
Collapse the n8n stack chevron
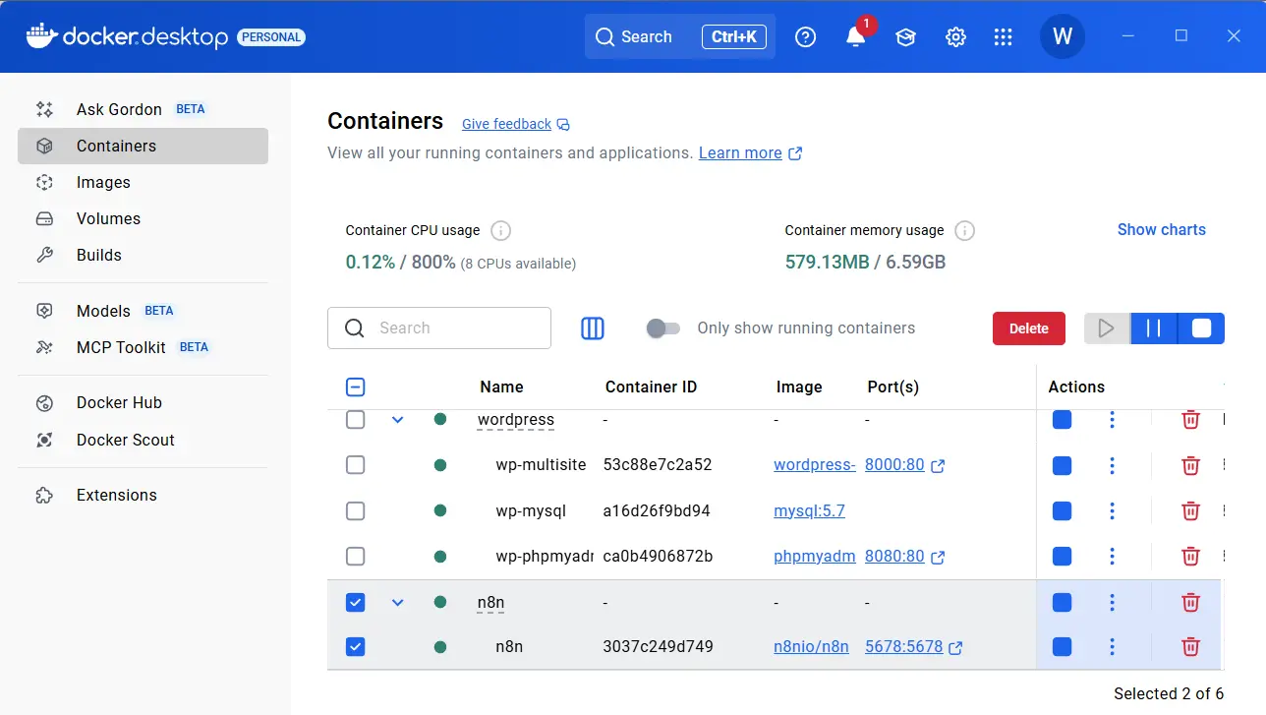point(398,602)
